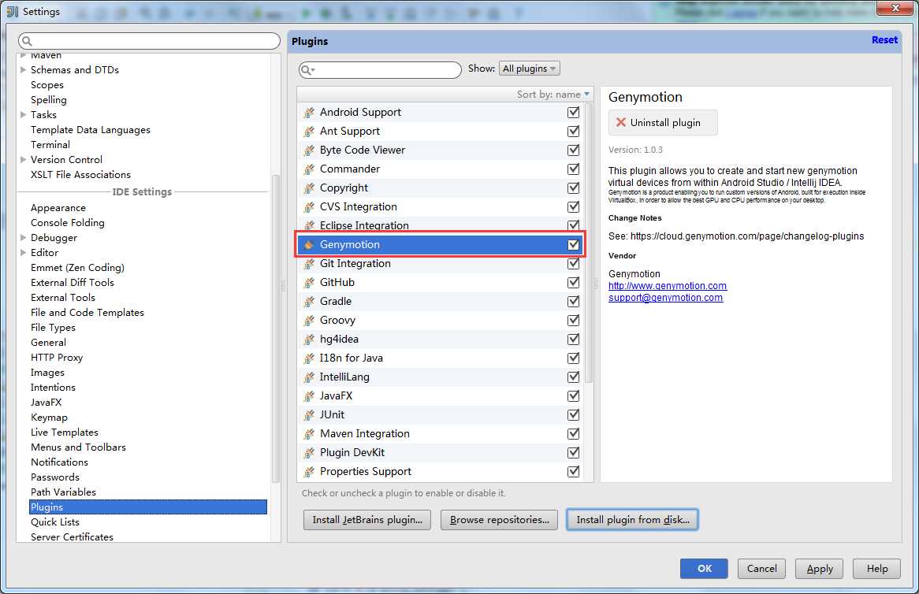
Task: Open HTTP Proxy settings
Action: click(x=57, y=358)
